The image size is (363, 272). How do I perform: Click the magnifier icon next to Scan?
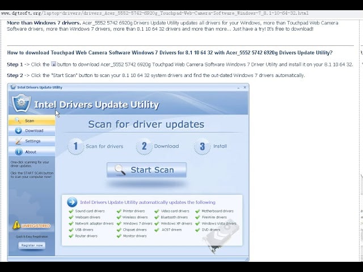tap(18, 120)
